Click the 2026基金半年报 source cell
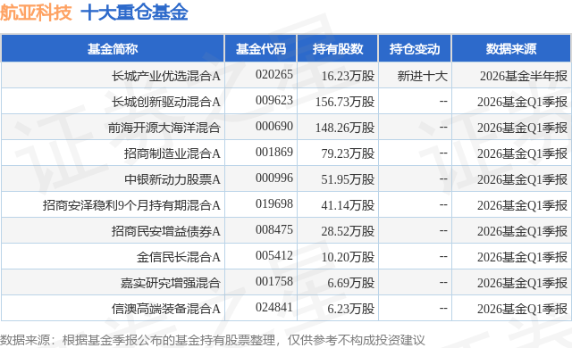Viewport: 572px width, 348px height. pyautogui.click(x=524, y=76)
